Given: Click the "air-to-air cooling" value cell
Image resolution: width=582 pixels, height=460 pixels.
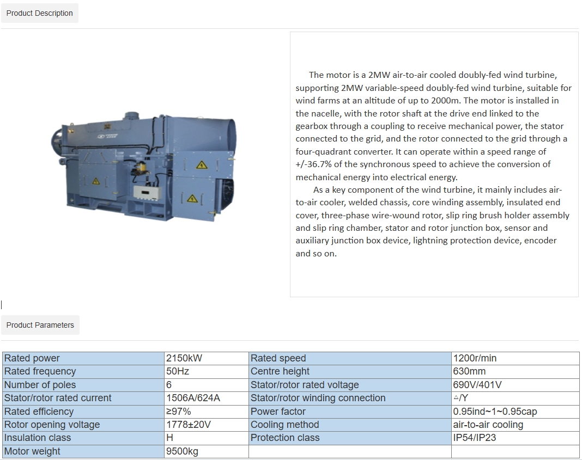Looking at the screenshot, I should click(x=488, y=425).
